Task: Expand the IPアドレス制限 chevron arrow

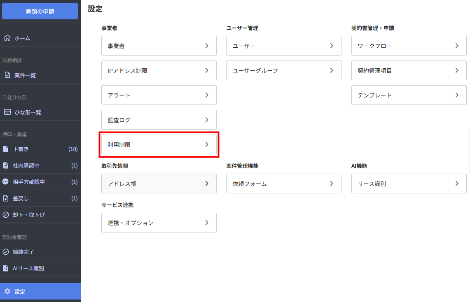Action: click(207, 70)
